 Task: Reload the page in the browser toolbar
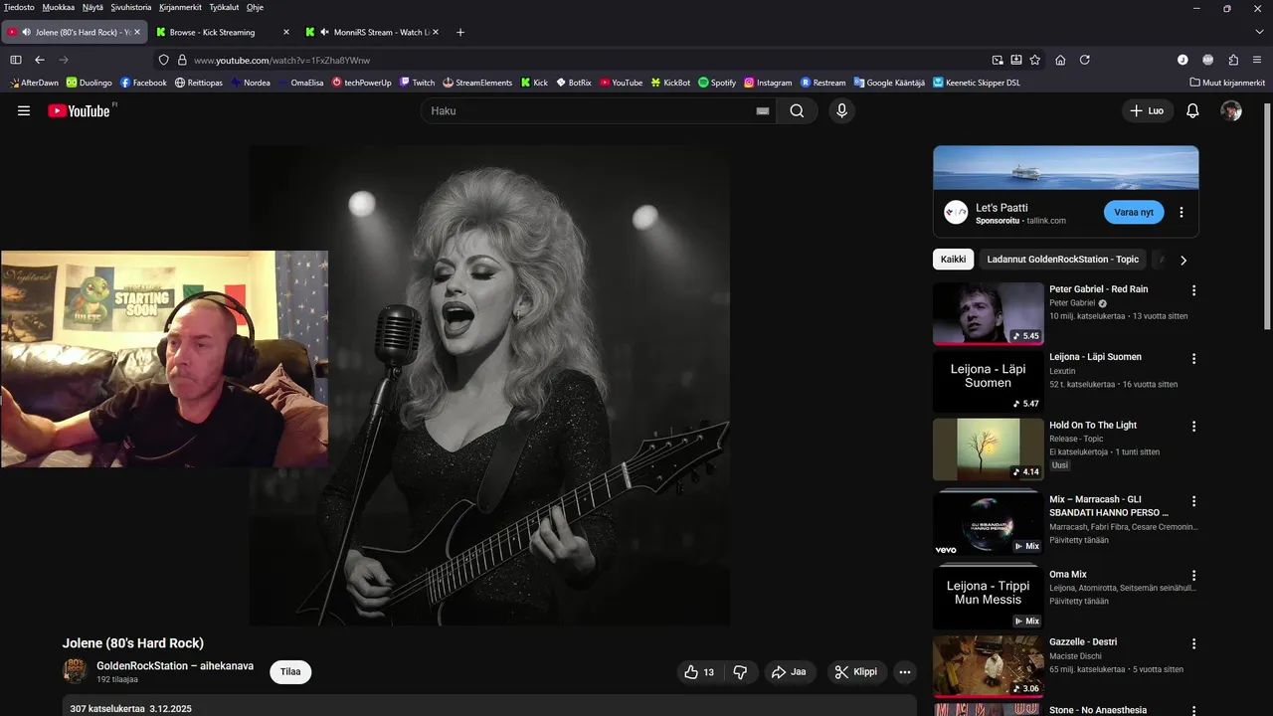1085,60
